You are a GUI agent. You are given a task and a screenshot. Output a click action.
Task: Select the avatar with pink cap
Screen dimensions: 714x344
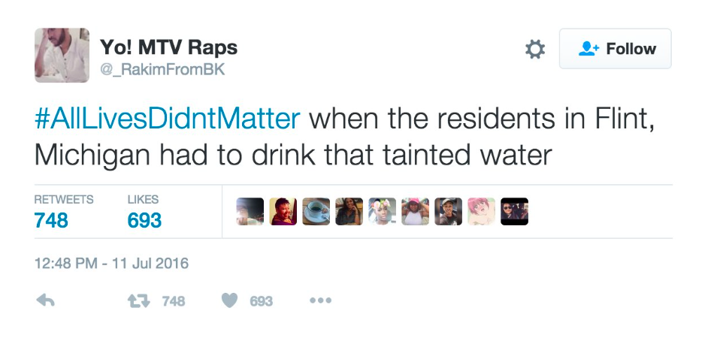point(416,212)
